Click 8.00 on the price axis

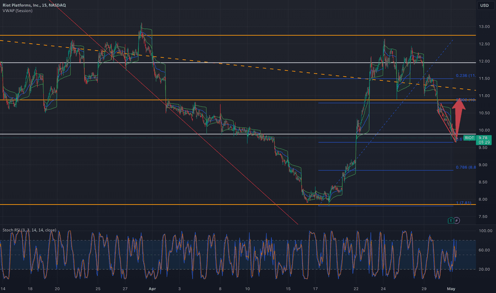tap(483, 200)
